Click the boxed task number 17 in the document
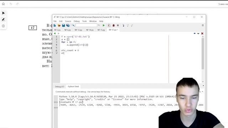The height and width of the screenshot is (128, 228). [x=33, y=28]
